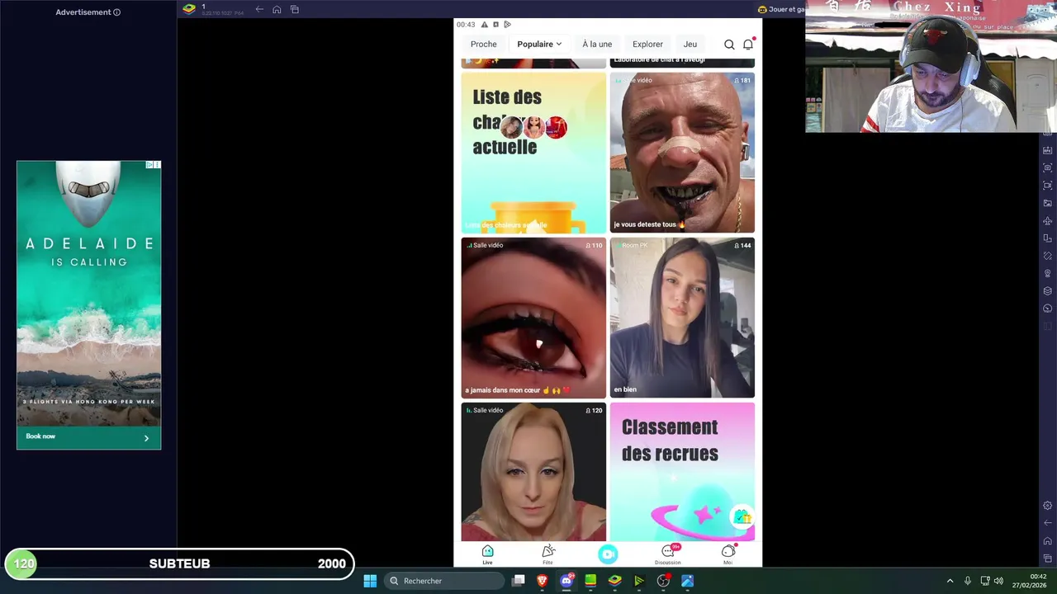Open the "en bien" Room PK stream
Screen dimensions: 1057x594
point(682,318)
